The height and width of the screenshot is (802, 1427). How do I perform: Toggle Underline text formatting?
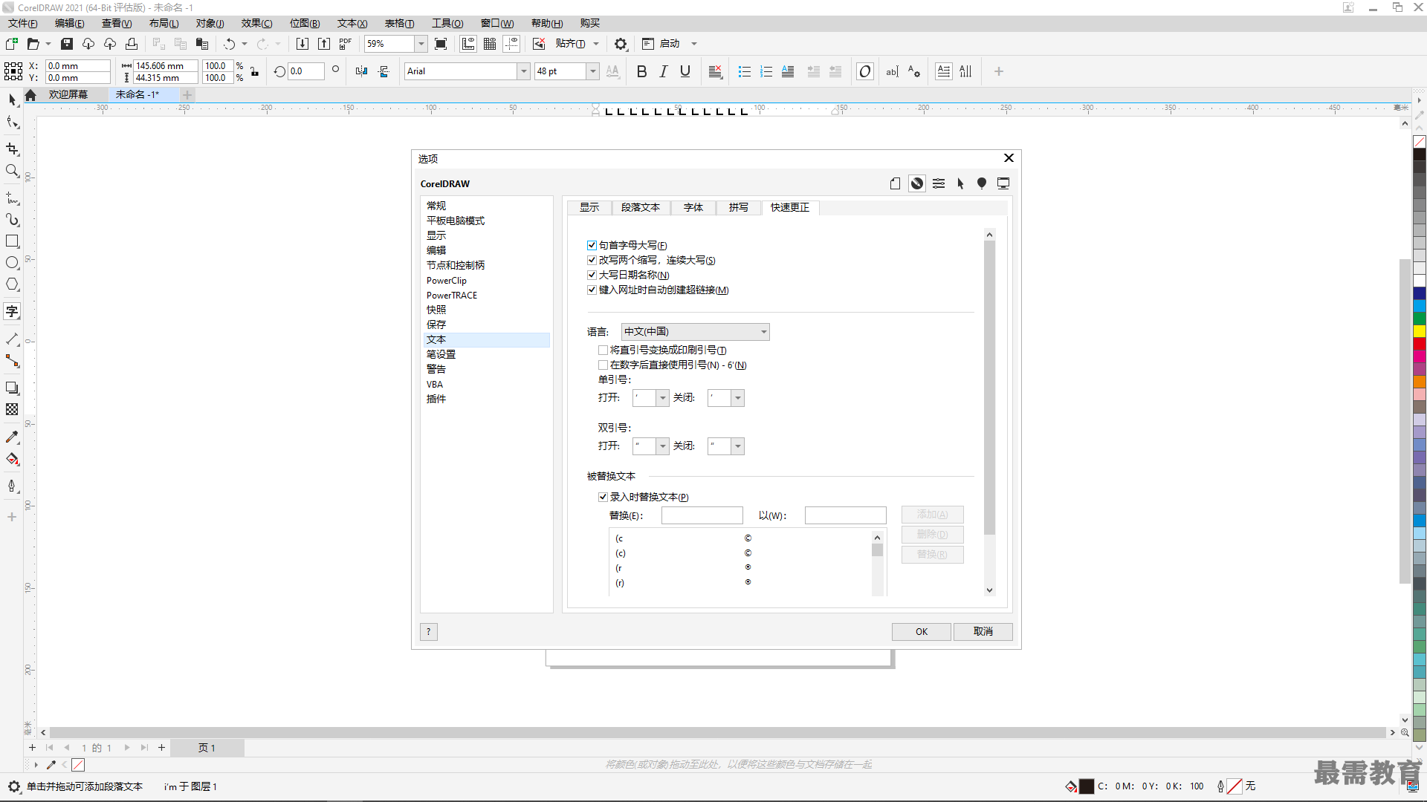[x=685, y=71]
